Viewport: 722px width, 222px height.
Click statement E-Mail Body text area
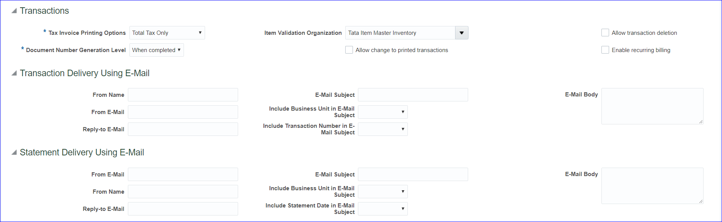coord(652,186)
